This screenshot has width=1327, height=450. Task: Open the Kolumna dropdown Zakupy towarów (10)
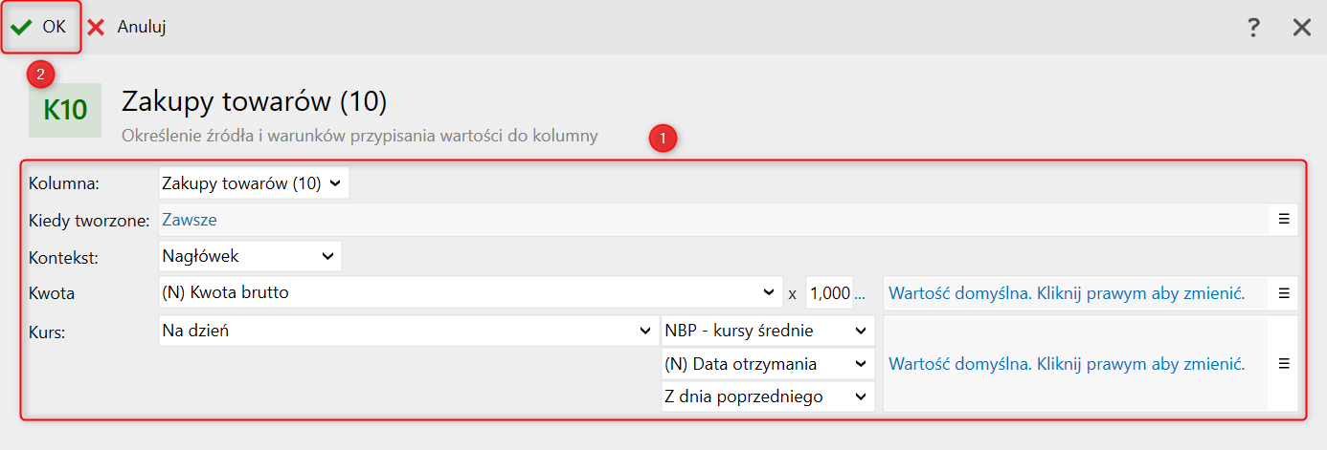tap(254, 183)
